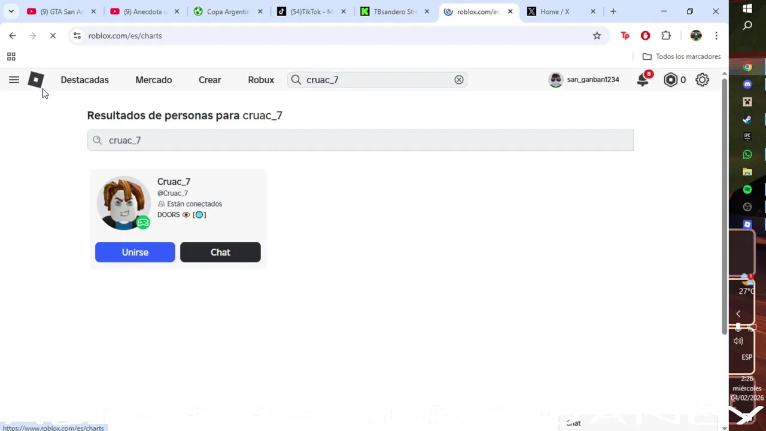Open the Windows Start menu
The height and width of the screenshot is (431, 766).
(x=747, y=8)
